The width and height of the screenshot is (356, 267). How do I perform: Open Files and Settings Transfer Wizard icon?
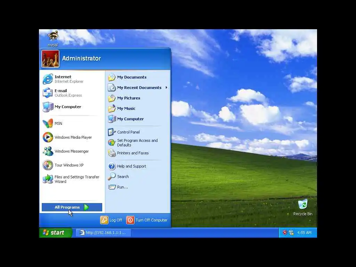(x=48, y=179)
